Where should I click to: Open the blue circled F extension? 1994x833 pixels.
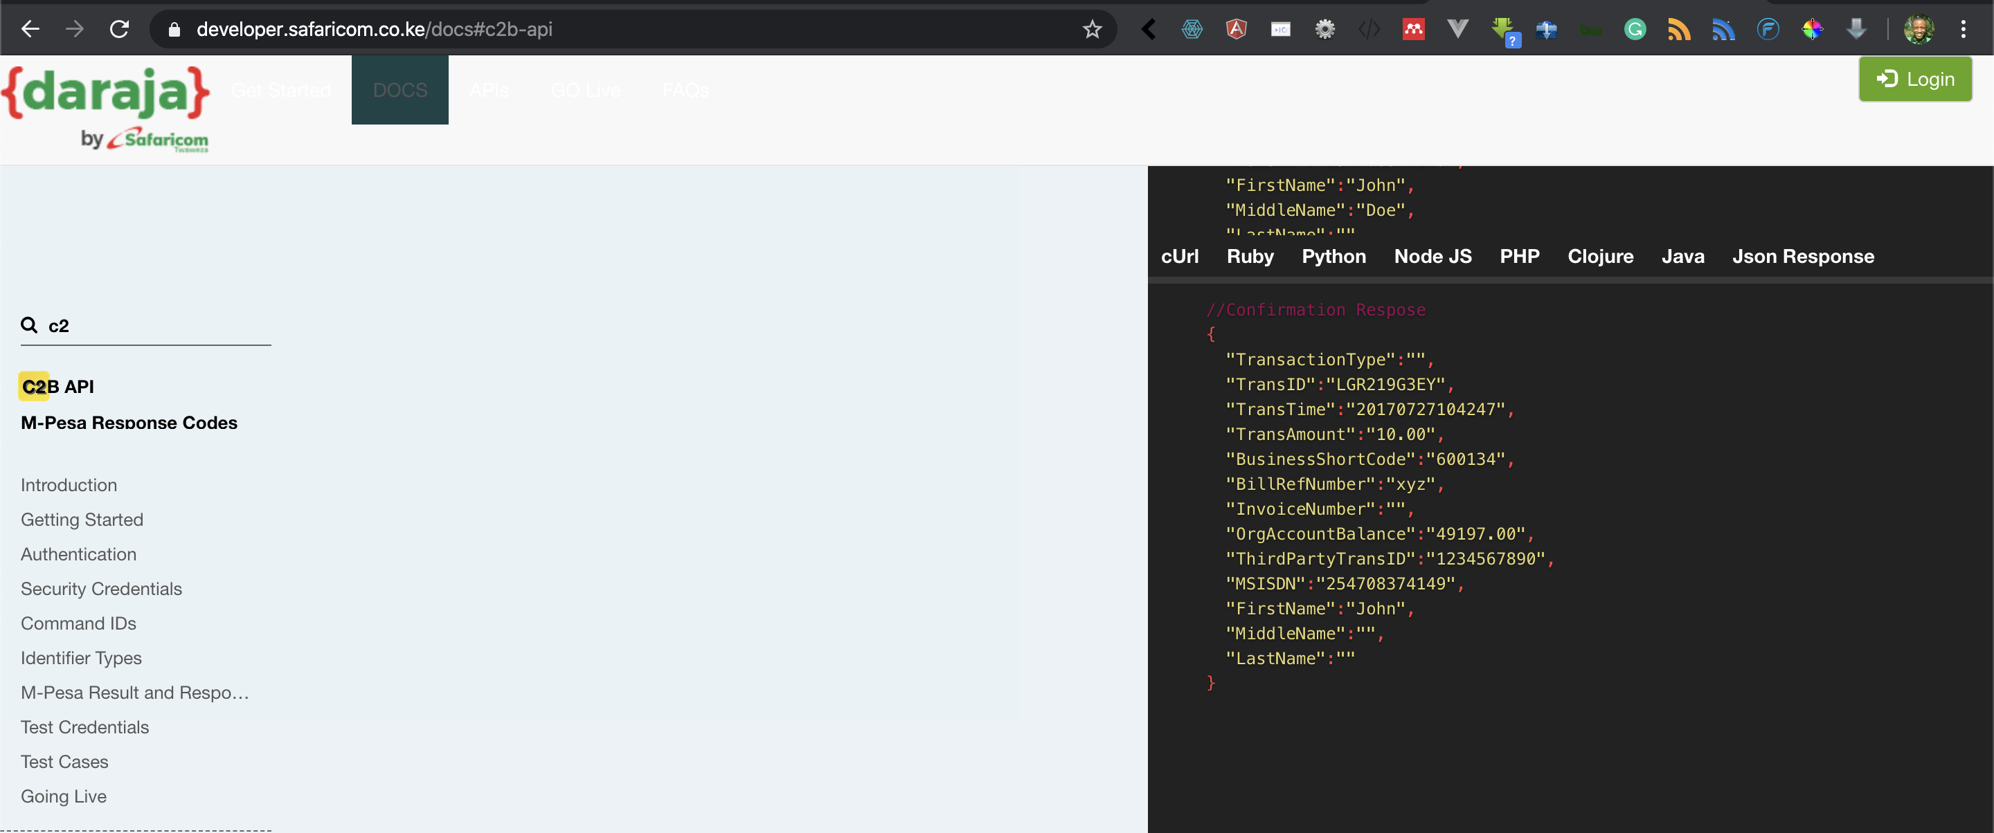click(x=1768, y=29)
